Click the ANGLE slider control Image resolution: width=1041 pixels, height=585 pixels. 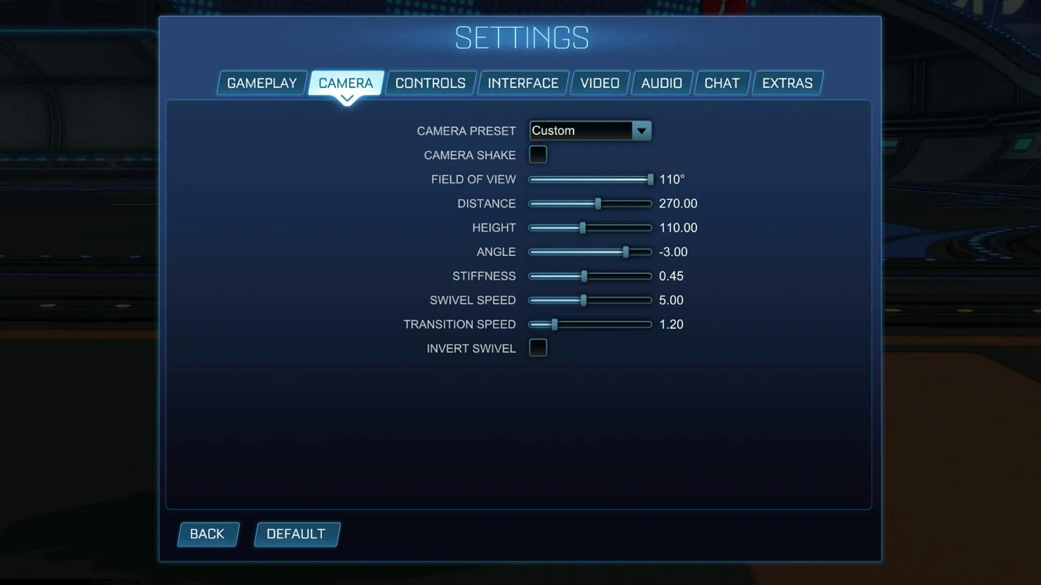click(x=626, y=251)
